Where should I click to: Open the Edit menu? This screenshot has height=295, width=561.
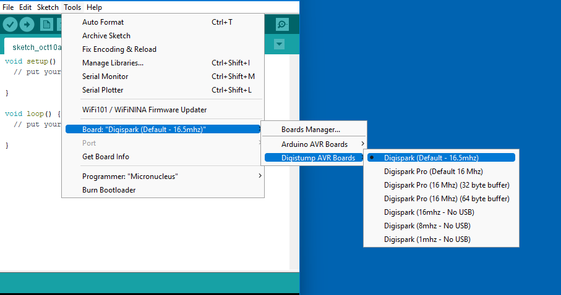[x=25, y=7]
